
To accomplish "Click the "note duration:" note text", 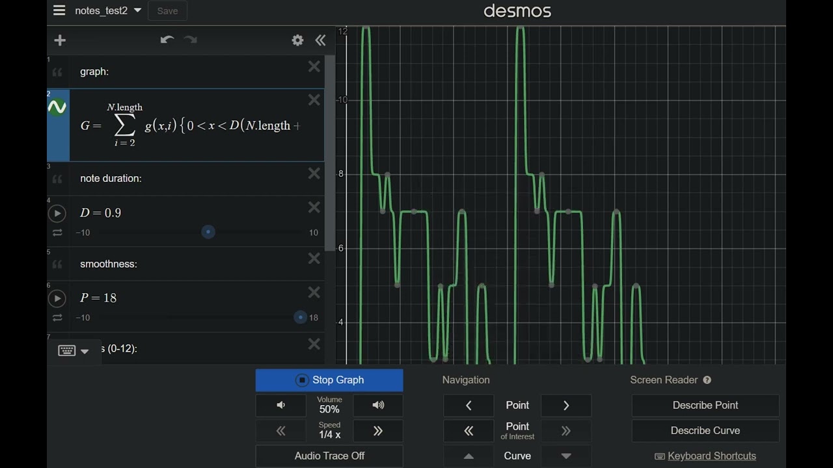I will pyautogui.click(x=111, y=178).
